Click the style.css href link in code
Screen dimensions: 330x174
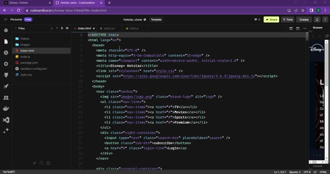point(165,71)
